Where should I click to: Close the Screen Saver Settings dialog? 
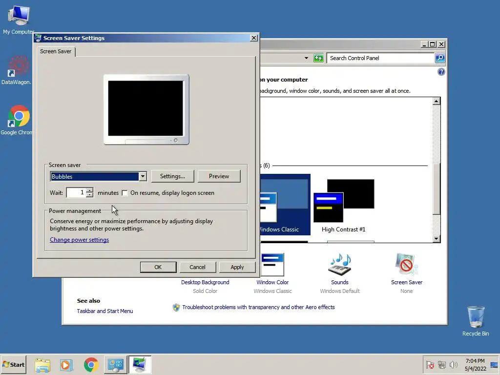click(x=254, y=38)
